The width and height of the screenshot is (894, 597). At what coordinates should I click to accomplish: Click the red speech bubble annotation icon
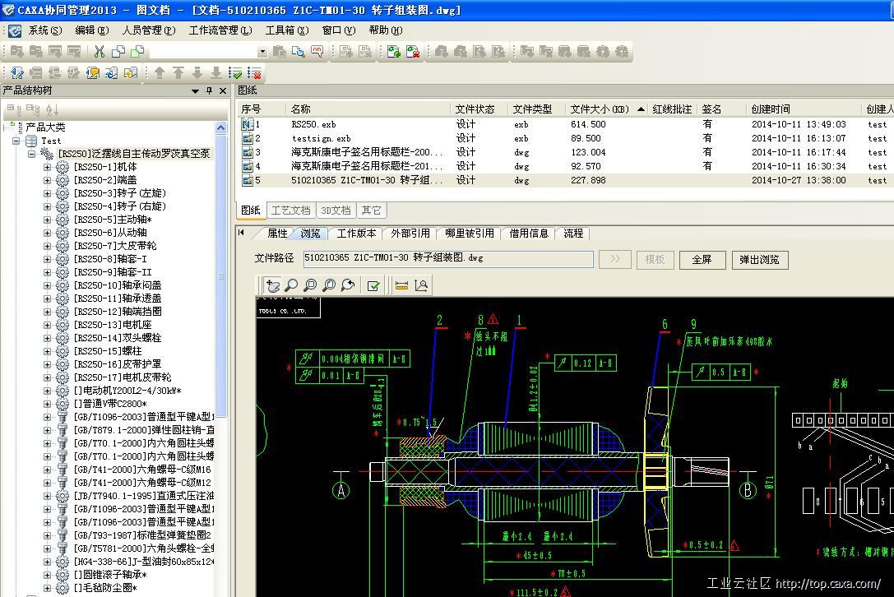(x=317, y=52)
